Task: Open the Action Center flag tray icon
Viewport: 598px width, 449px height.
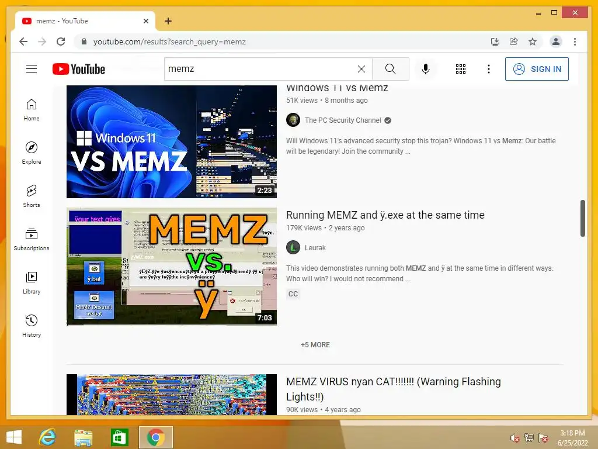Action: tap(544, 438)
